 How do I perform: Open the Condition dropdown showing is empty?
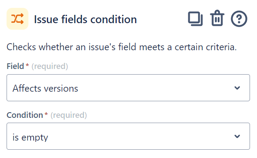point(128,136)
